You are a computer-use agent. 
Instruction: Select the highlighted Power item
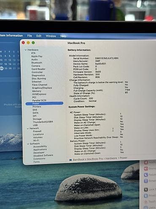click(44, 104)
